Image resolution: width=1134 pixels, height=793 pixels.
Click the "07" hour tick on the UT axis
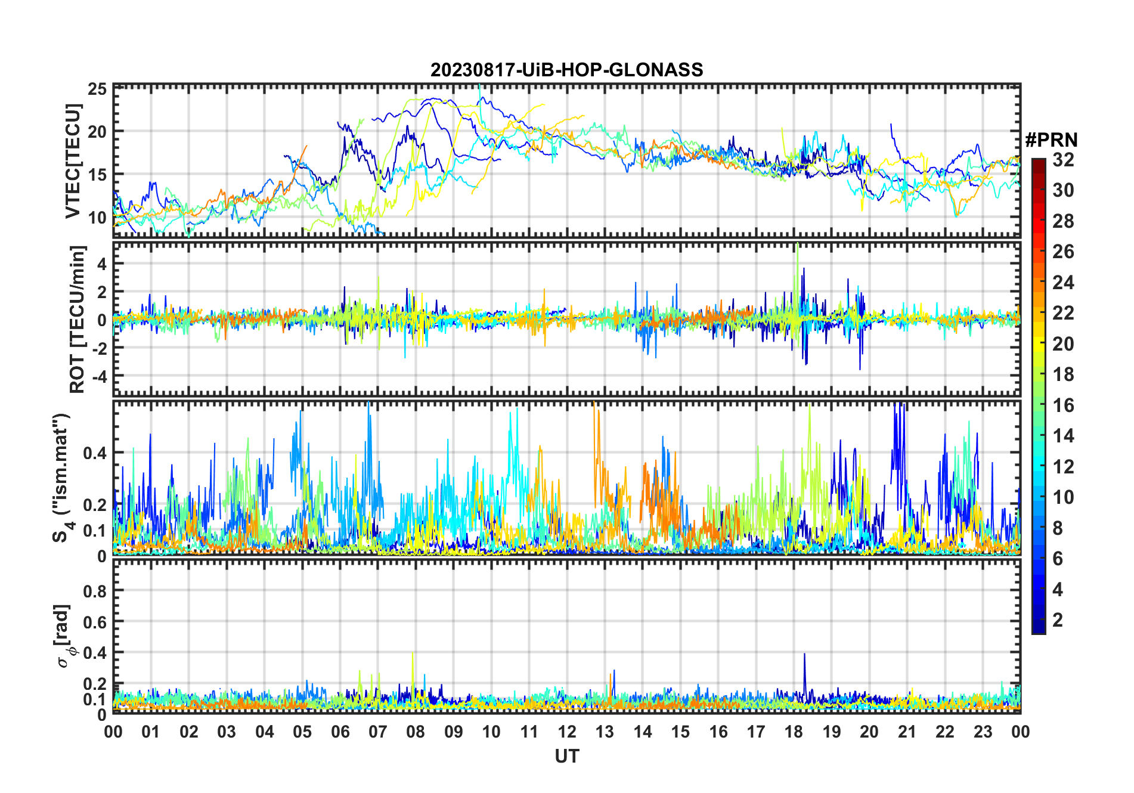378,732
